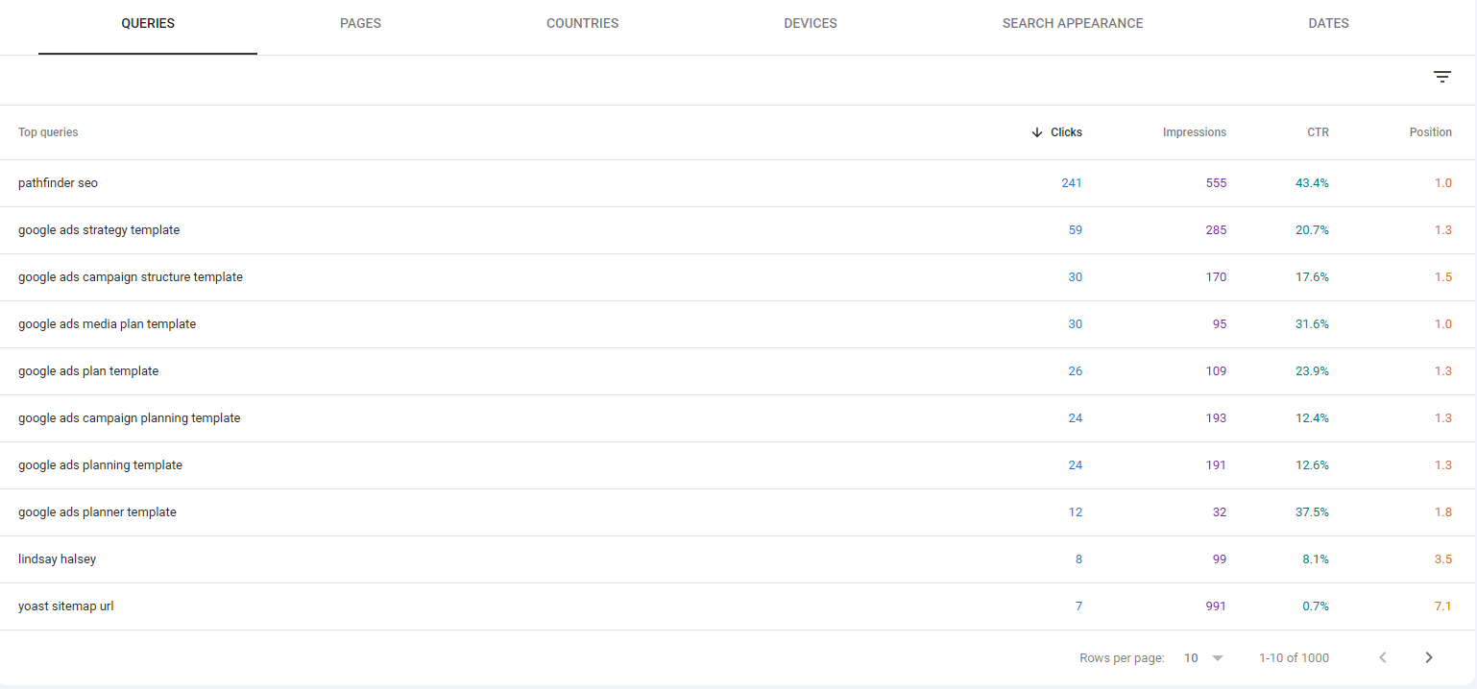Sort results by Position column
Screen dimensions: 1477x689
[1430, 132]
